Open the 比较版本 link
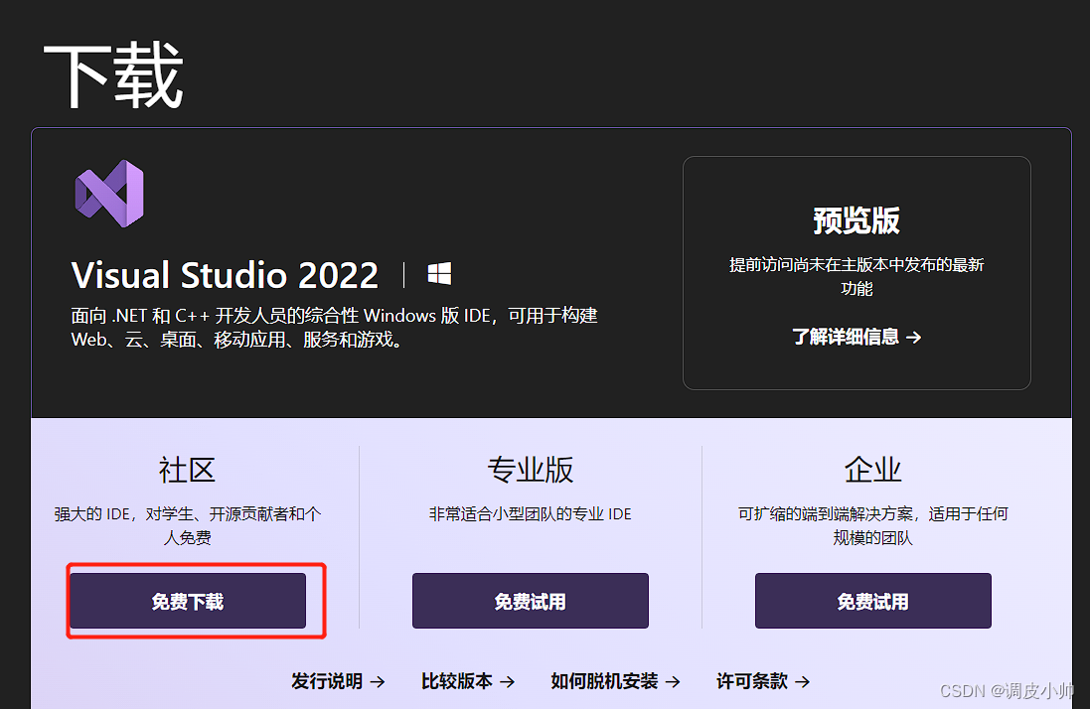Image resolution: width=1090 pixels, height=709 pixels. coord(455,682)
